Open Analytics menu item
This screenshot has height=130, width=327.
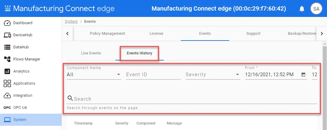[x=22, y=71]
